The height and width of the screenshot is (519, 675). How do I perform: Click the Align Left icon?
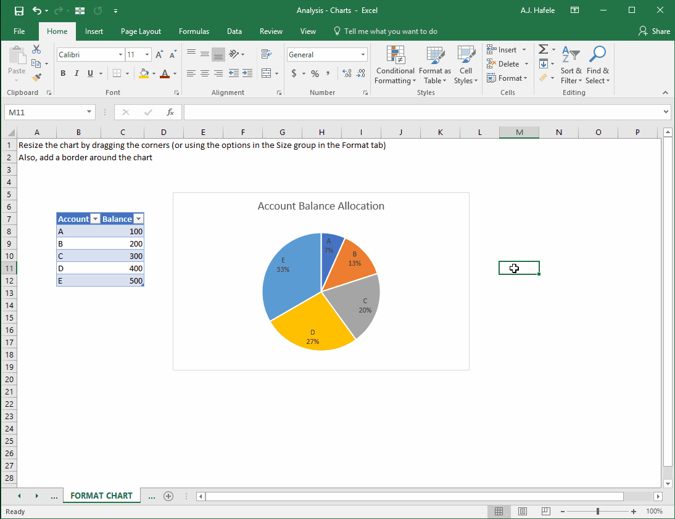click(x=191, y=73)
